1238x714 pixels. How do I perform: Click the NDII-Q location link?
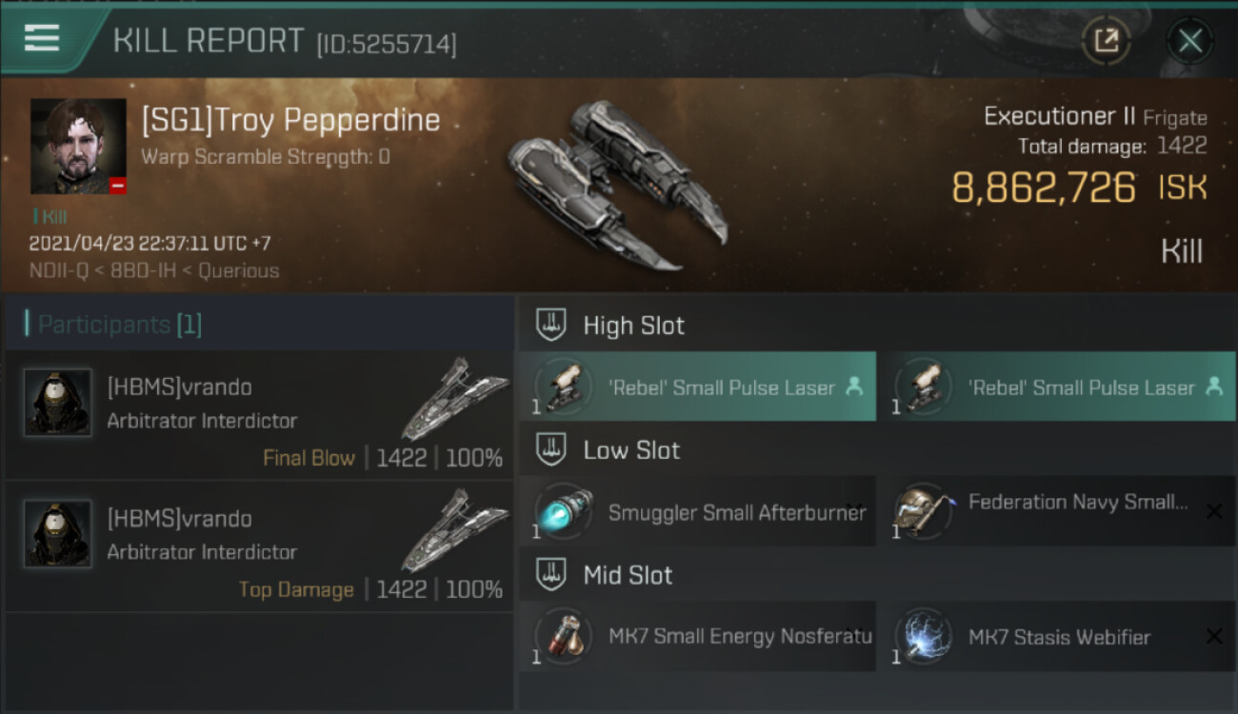pyautogui.click(x=60, y=270)
